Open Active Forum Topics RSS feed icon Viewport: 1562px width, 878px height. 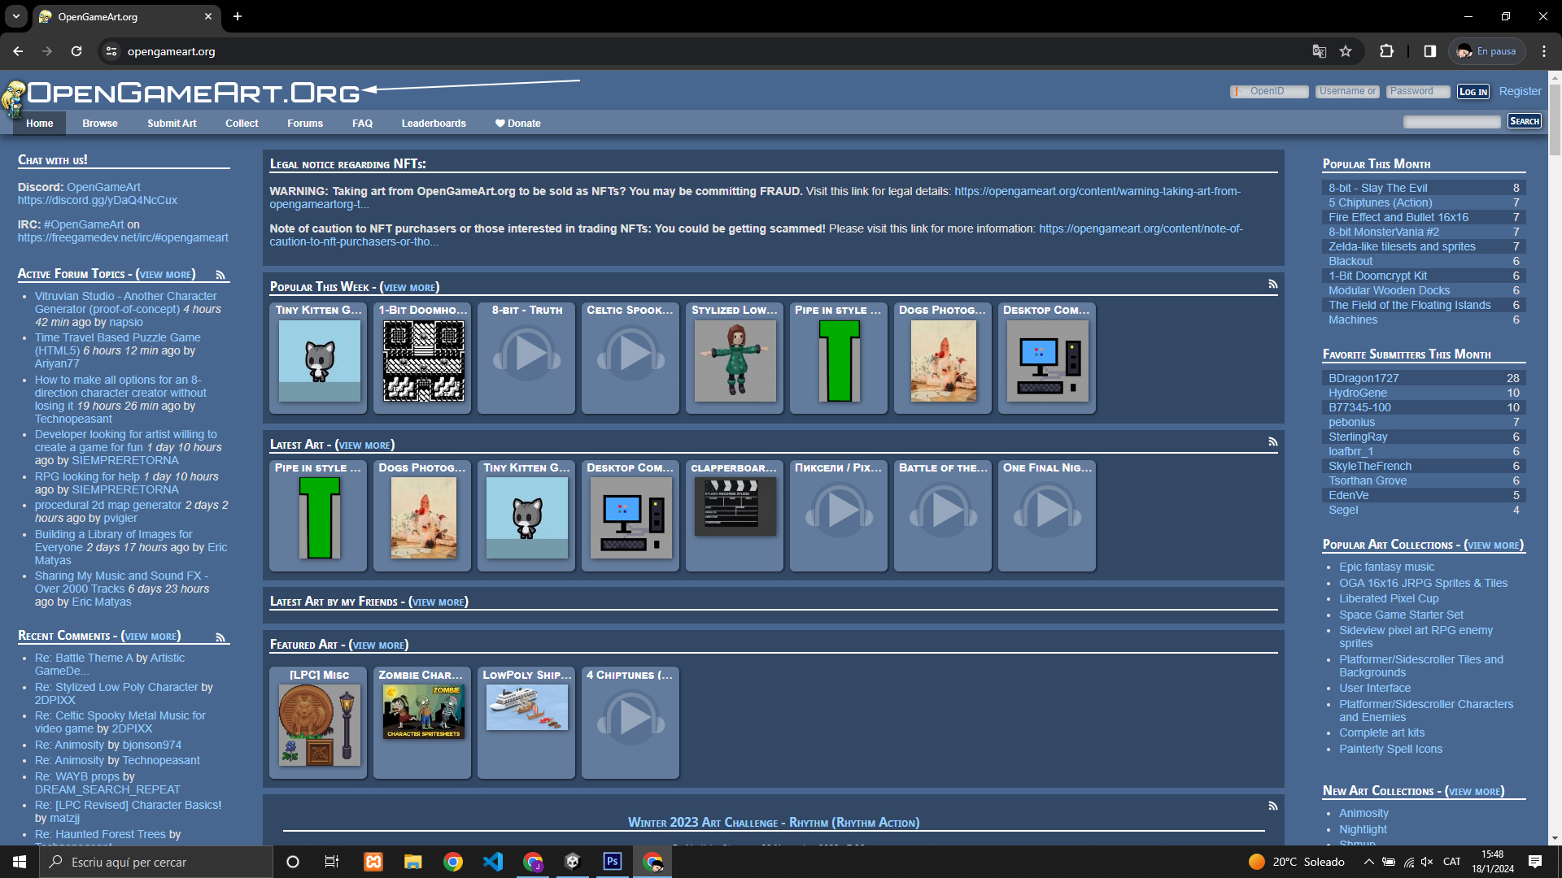(x=220, y=275)
